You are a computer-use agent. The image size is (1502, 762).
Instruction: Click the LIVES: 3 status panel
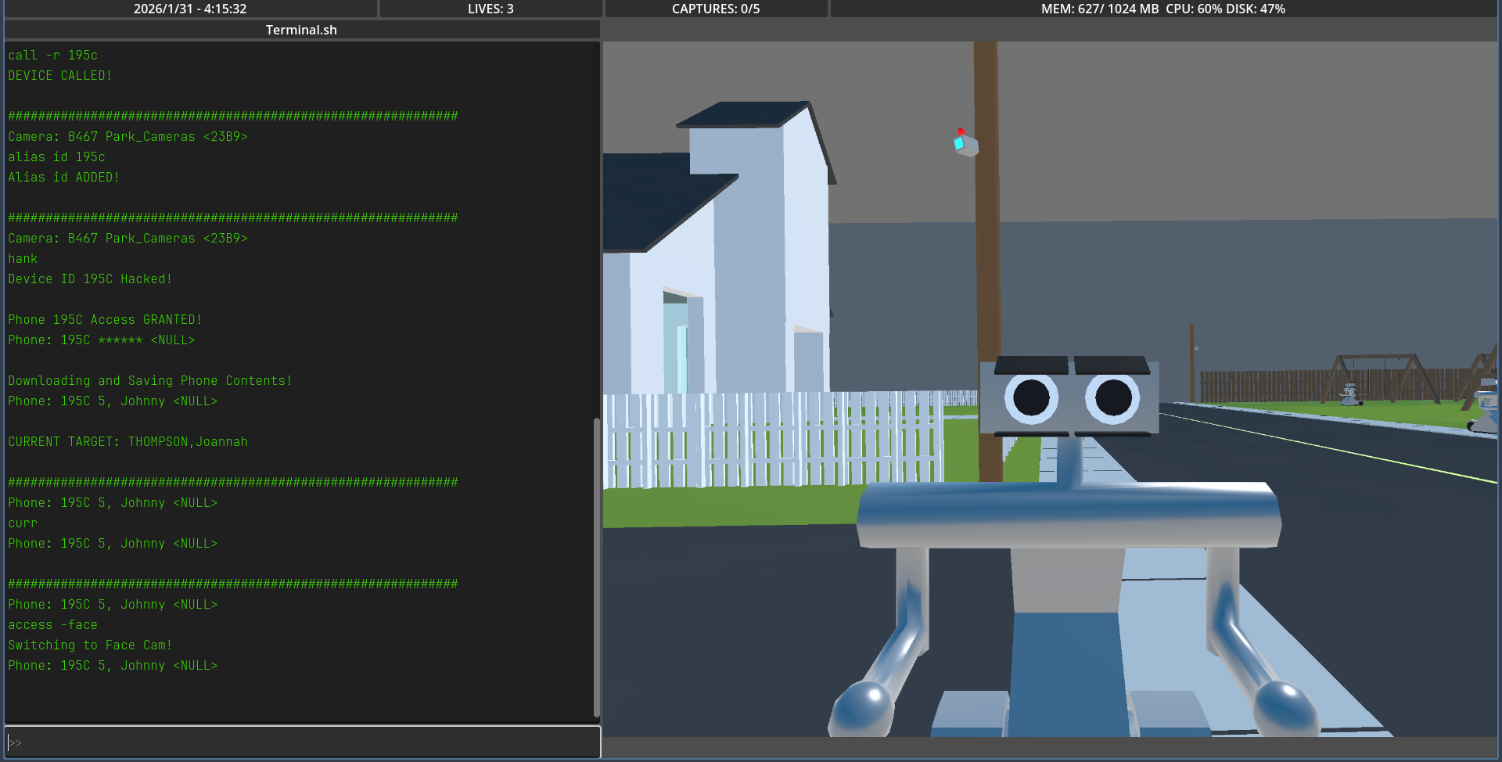490,9
